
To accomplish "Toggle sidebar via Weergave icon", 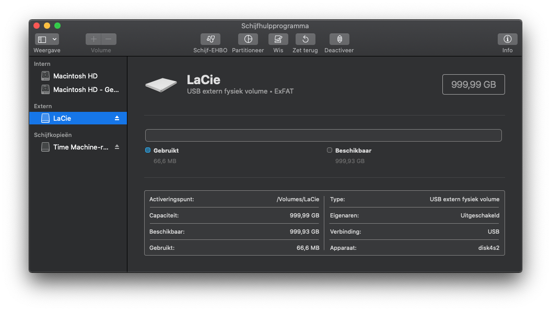I will [x=42, y=39].
